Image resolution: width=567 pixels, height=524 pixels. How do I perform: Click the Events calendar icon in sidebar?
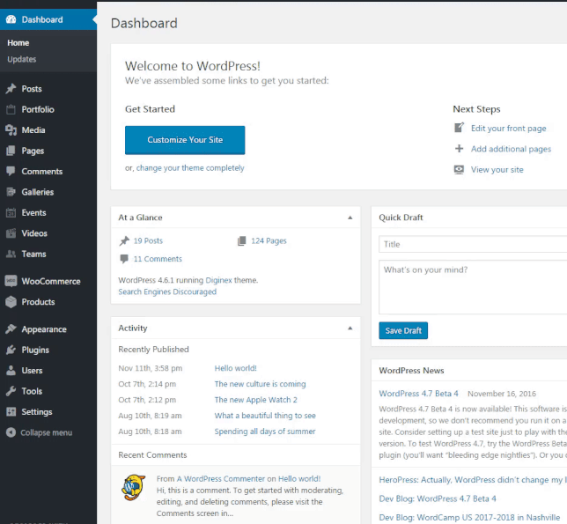point(11,212)
